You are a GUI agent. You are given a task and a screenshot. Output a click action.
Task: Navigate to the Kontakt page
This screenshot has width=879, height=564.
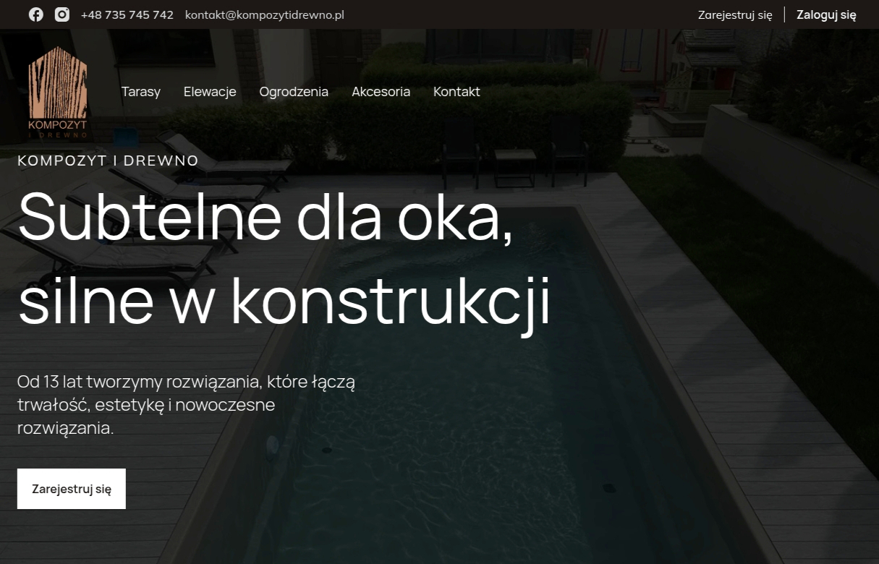pyautogui.click(x=457, y=92)
